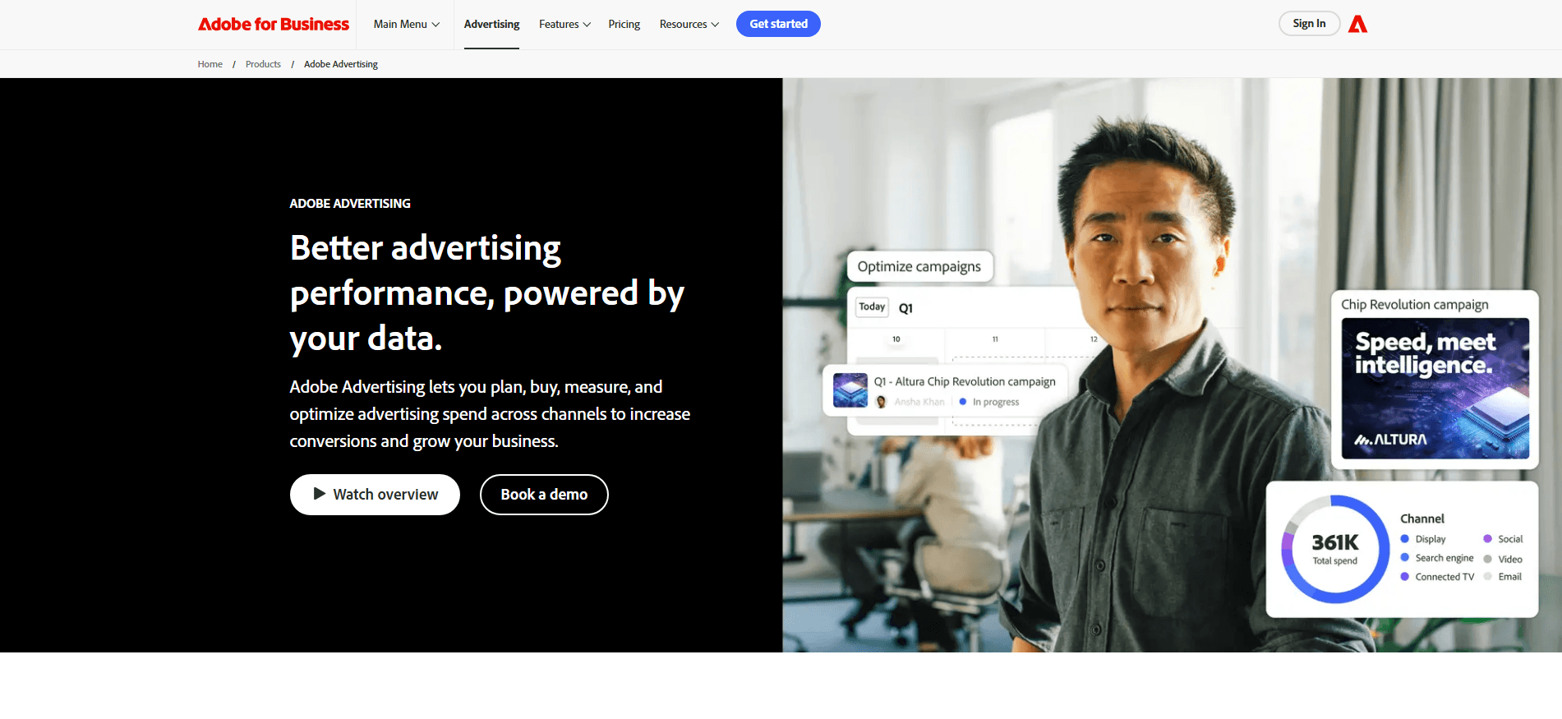Click the Adobe for Business logo

pyautogui.click(x=274, y=24)
